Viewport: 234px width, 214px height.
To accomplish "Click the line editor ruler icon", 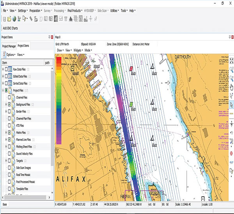I will [x=31, y=19].
